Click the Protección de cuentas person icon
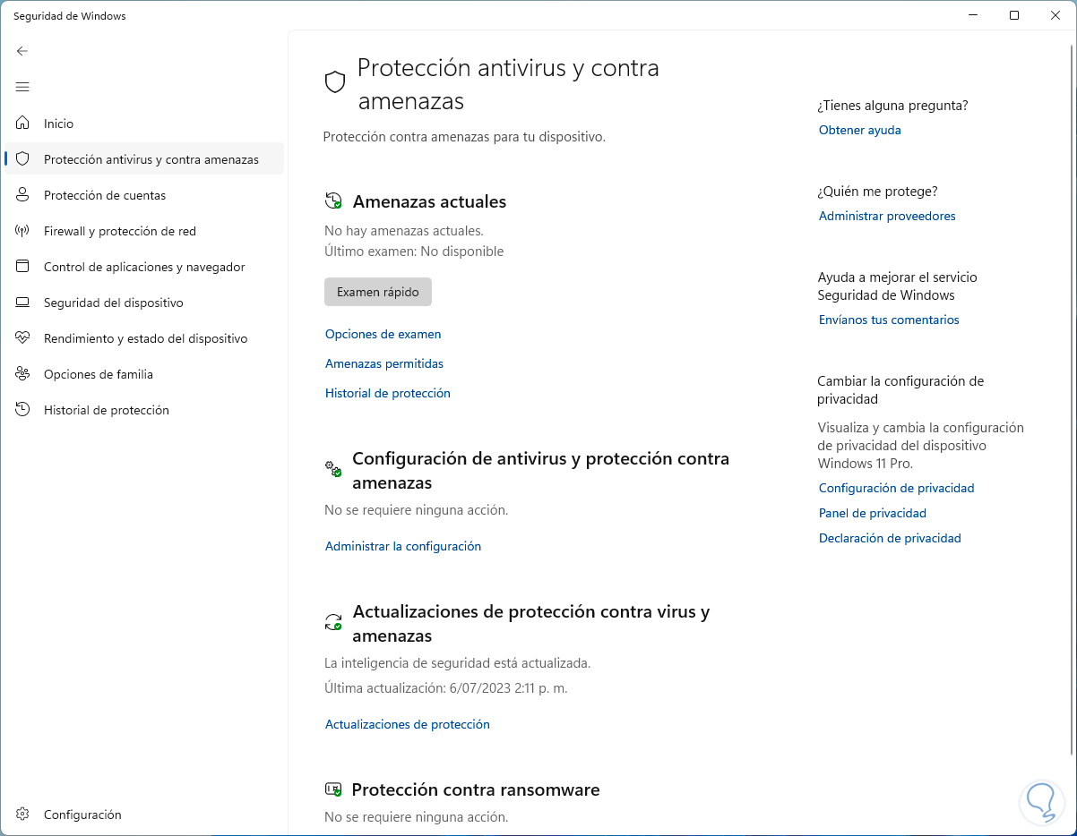This screenshot has width=1077, height=836. (23, 195)
